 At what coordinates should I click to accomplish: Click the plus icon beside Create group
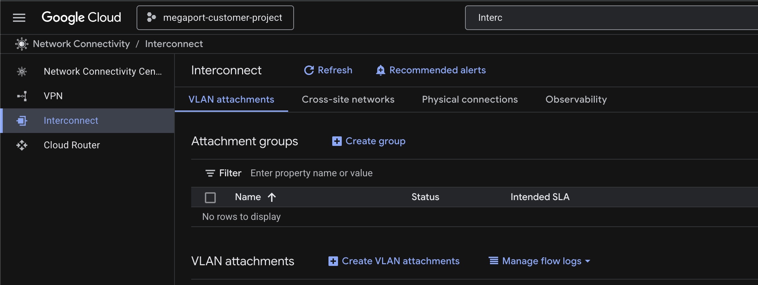coord(337,141)
